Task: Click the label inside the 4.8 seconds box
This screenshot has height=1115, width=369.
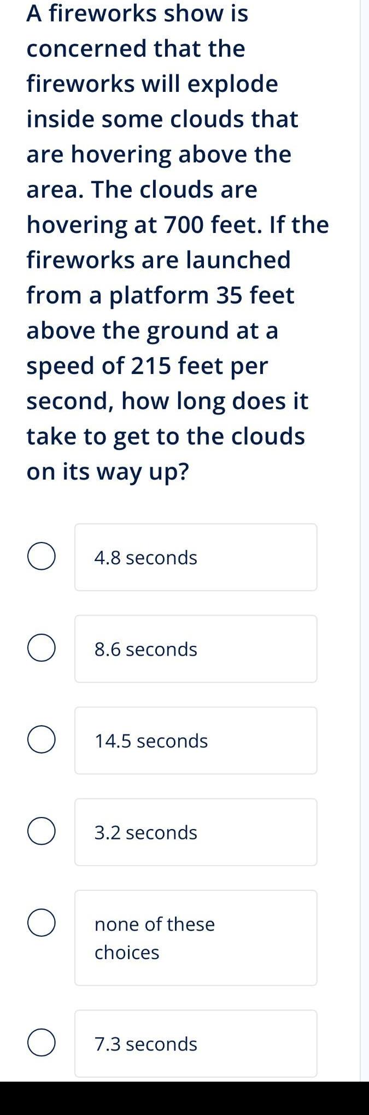Action: (x=145, y=557)
